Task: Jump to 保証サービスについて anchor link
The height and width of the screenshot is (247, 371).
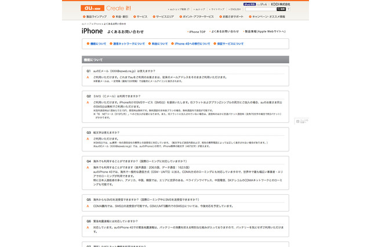Action: click(x=228, y=43)
